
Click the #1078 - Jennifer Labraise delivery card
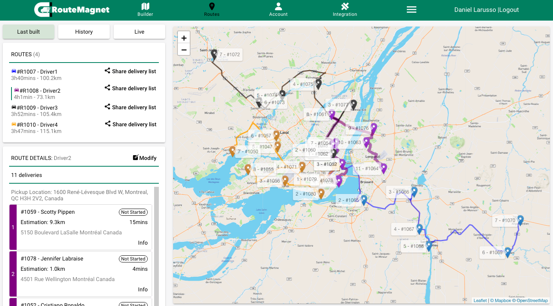(x=80, y=274)
